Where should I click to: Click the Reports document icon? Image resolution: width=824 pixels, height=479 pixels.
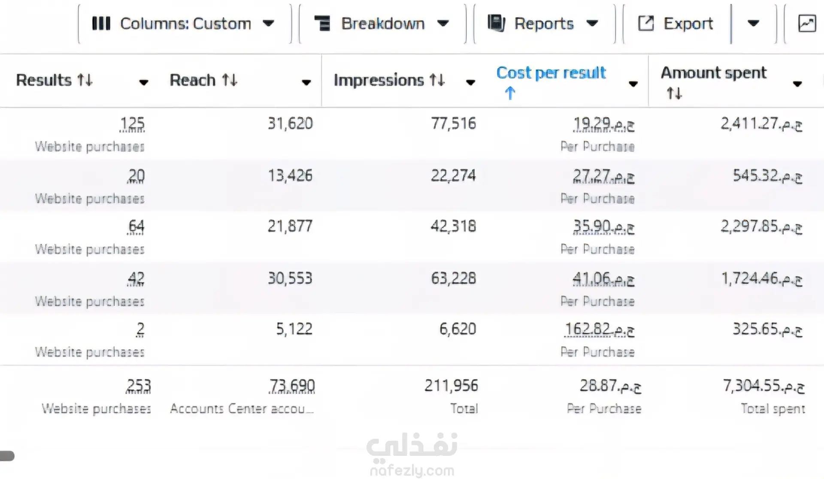coord(496,23)
